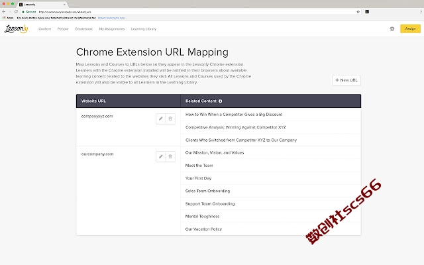This screenshot has height=265, width=424.
Task: Click the browser address bar
Action: point(189,12)
